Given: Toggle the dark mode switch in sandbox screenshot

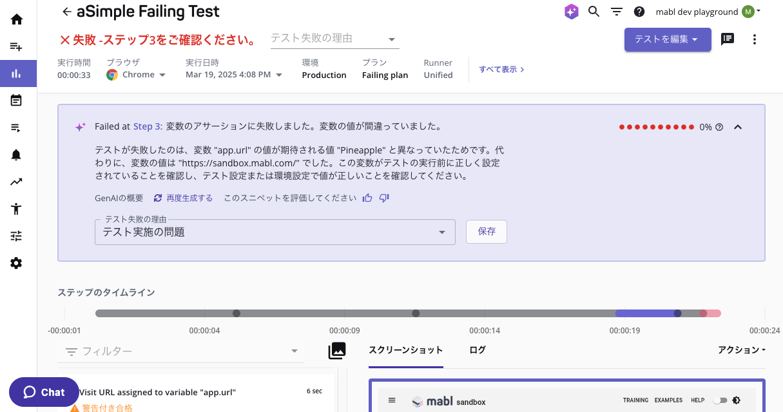Looking at the screenshot, I should pos(720,400).
